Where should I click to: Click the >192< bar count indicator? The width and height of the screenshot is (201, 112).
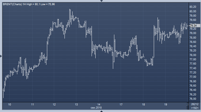[x=195, y=108]
